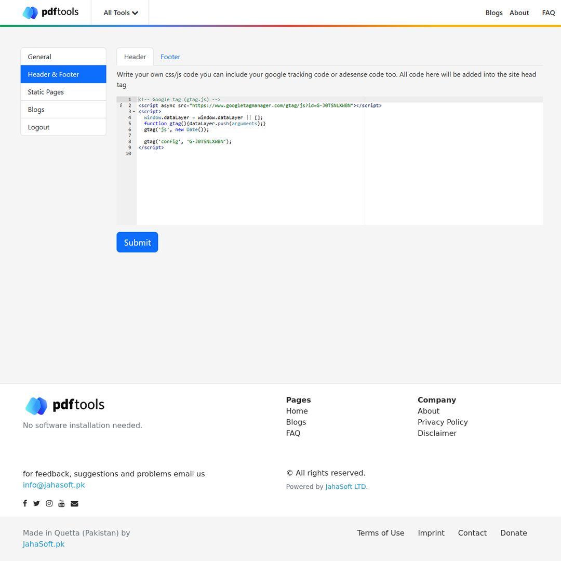
Task: Open the Privacy Policy footer link
Action: pyautogui.click(x=443, y=422)
